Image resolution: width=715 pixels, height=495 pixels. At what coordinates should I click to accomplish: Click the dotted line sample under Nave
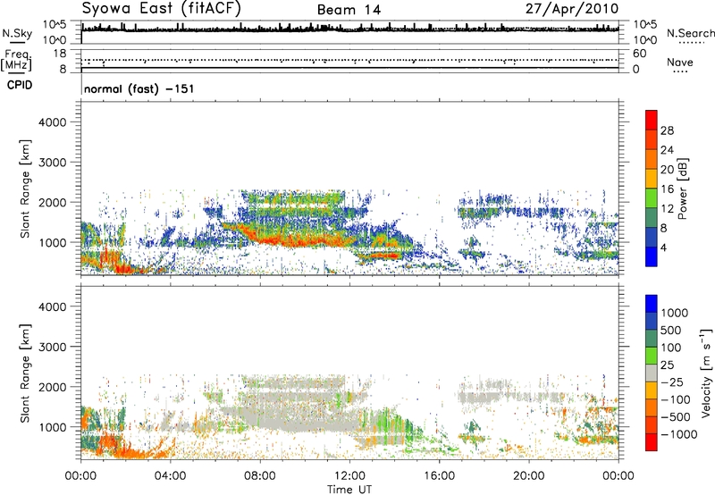pyautogui.click(x=681, y=72)
